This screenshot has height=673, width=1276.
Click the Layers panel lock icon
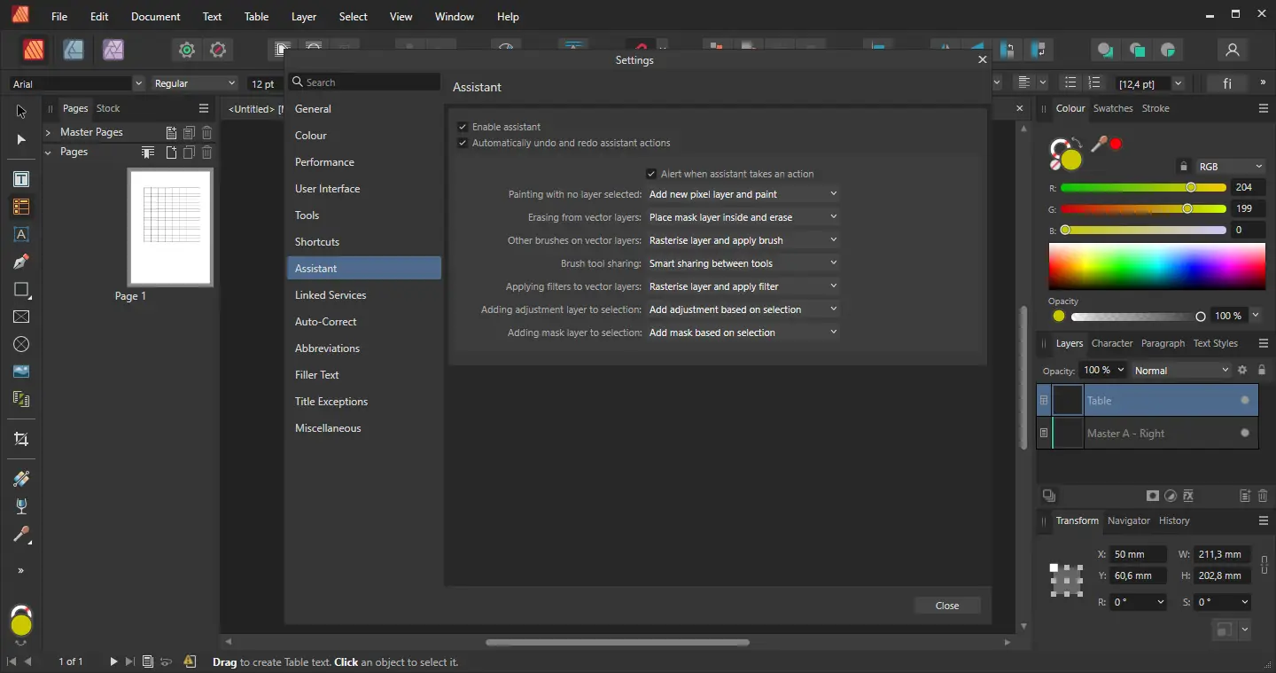pyautogui.click(x=1262, y=370)
